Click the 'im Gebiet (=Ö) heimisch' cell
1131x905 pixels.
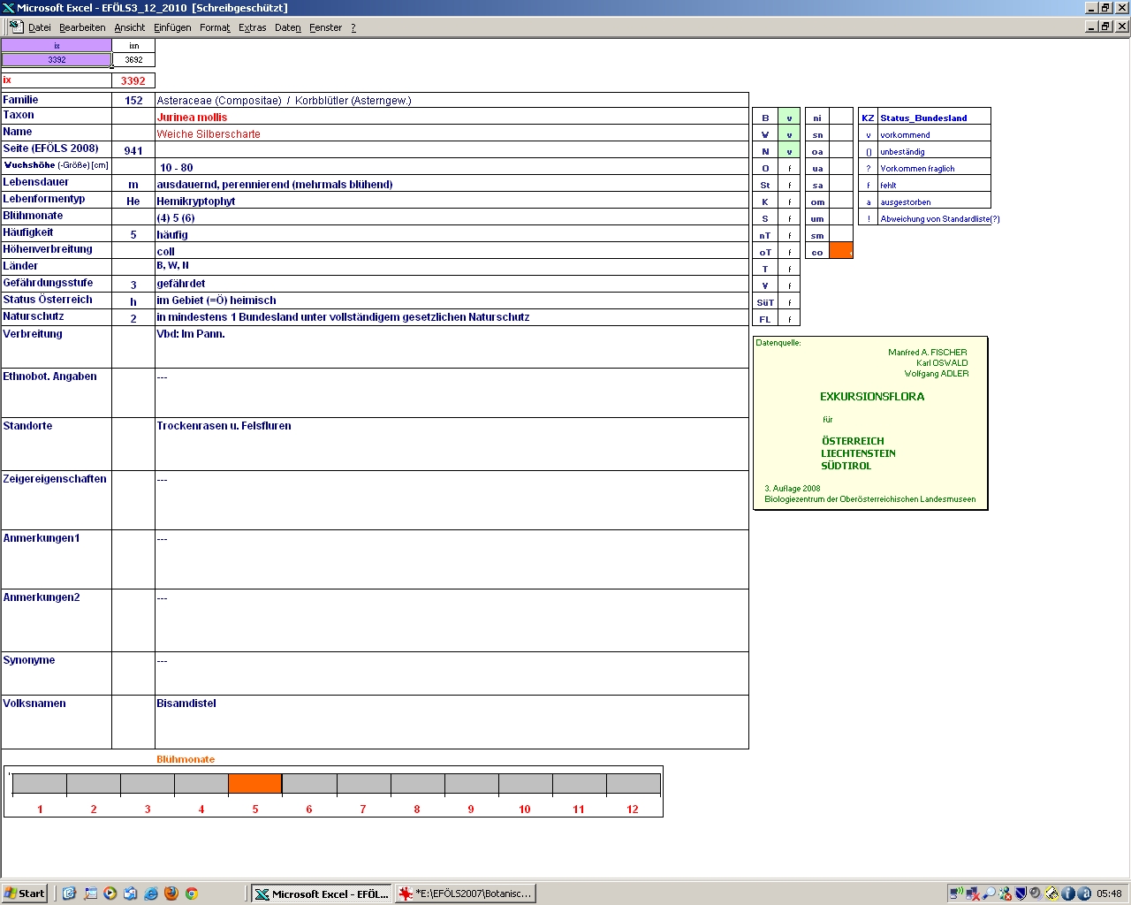point(452,300)
